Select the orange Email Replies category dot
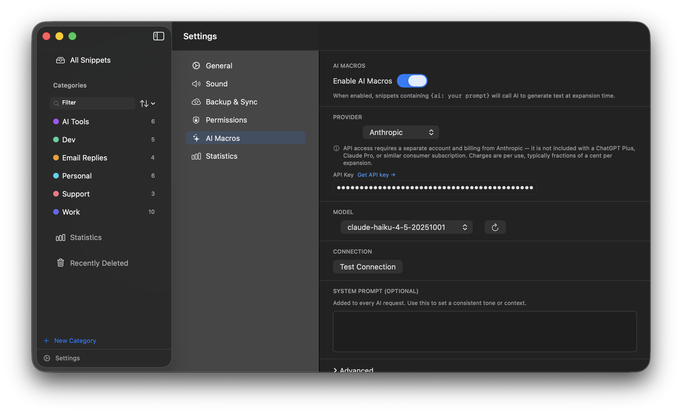The image size is (682, 414). (56, 158)
